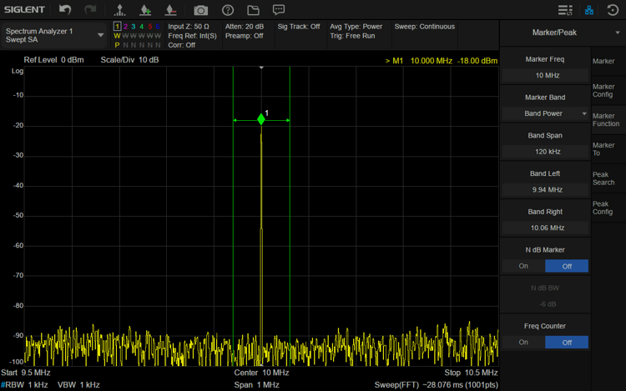Viewport: 626px width, 391px height.
Task: Click the Trig: Free Run status
Action: tap(352, 36)
